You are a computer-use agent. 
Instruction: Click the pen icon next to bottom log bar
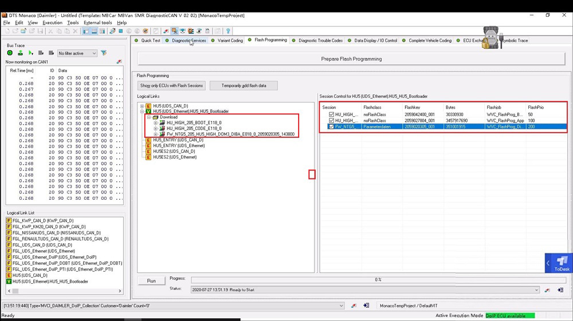(x=354, y=306)
